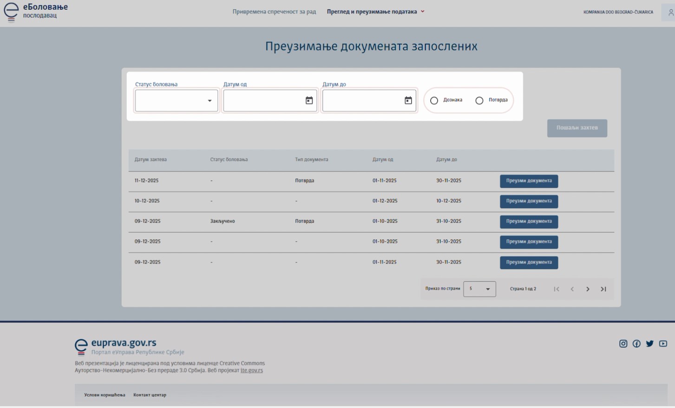Open the Instagram icon in footer
The height and width of the screenshot is (408, 675).
623,343
